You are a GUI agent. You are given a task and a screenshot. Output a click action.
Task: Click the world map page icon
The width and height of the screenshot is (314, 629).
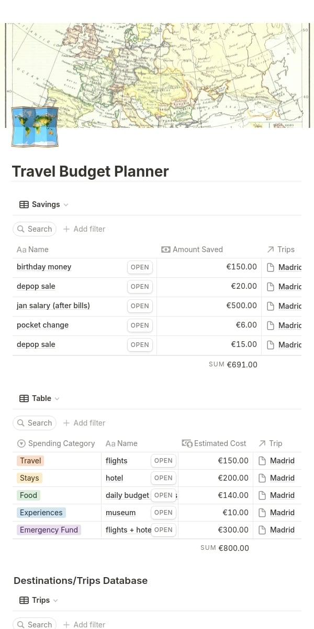(x=35, y=126)
